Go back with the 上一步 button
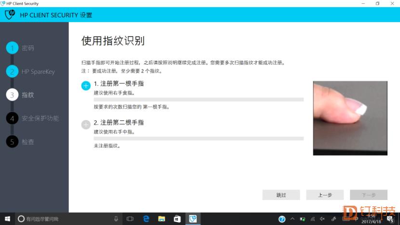Image resolution: width=400 pixels, height=225 pixels. click(x=325, y=195)
